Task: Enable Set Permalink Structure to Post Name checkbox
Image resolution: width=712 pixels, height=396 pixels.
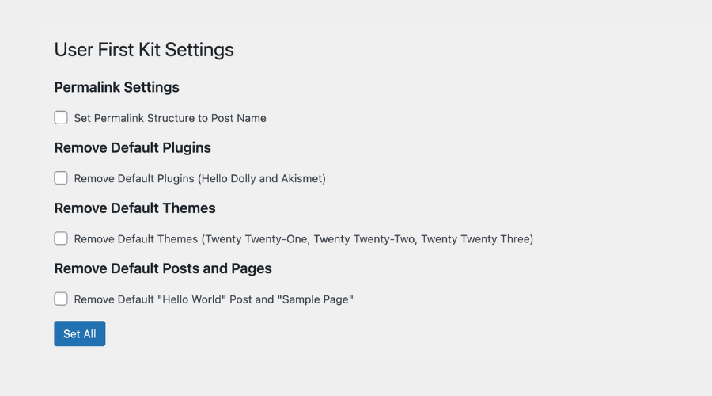Action: click(x=61, y=118)
